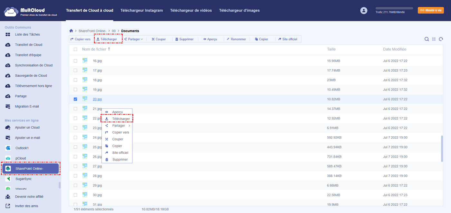This screenshot has width=451, height=213.
Task: Click the home icon in the breadcrumb
Action: (x=71, y=31)
